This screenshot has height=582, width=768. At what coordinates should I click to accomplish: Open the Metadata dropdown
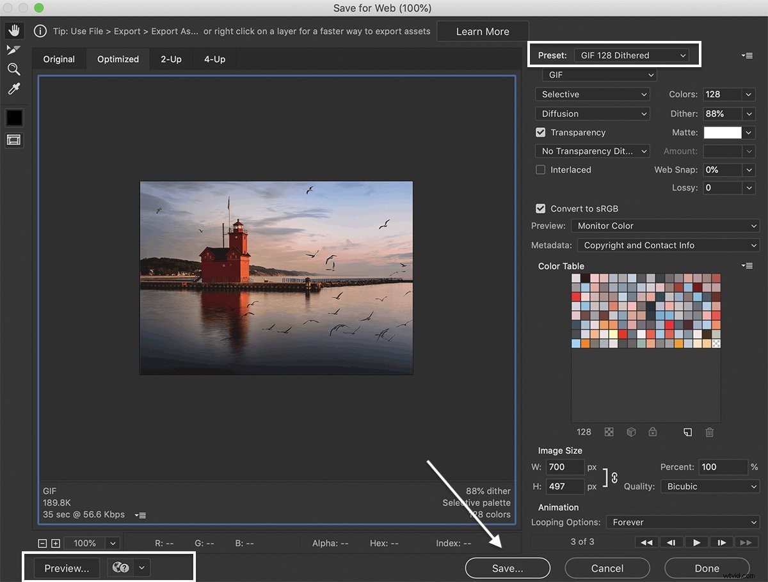coord(668,245)
